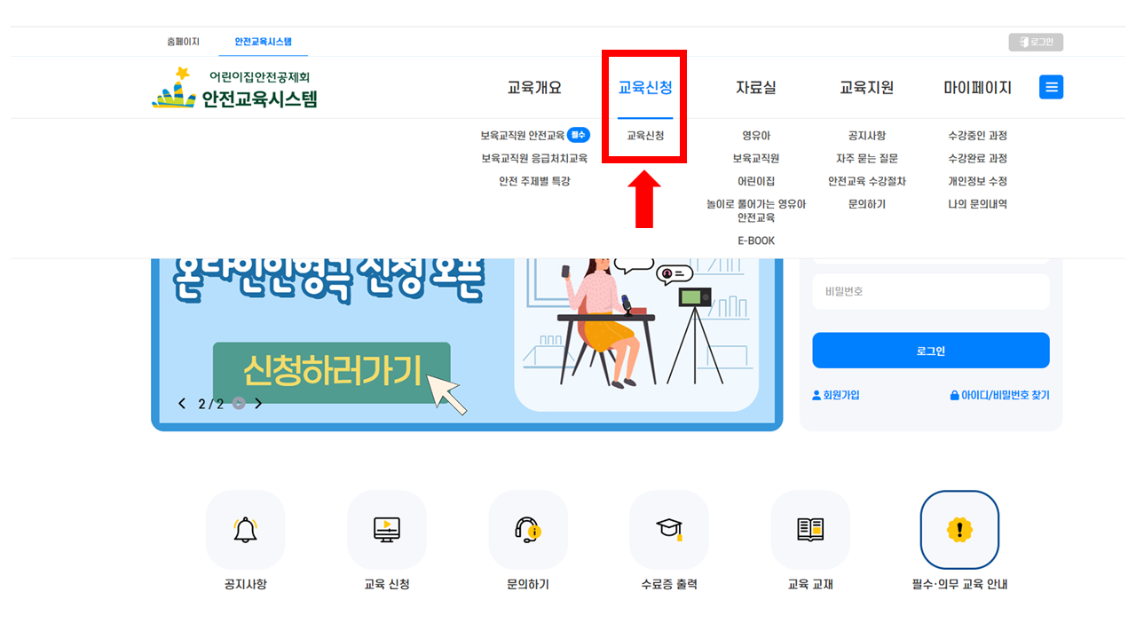Select the 교육신청 main menu item

pos(645,88)
